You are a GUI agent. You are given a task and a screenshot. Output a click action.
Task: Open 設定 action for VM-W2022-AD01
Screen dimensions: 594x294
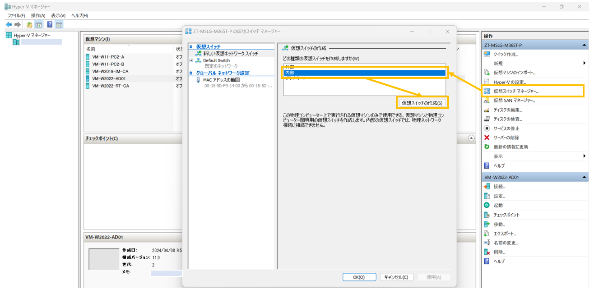coord(499,196)
